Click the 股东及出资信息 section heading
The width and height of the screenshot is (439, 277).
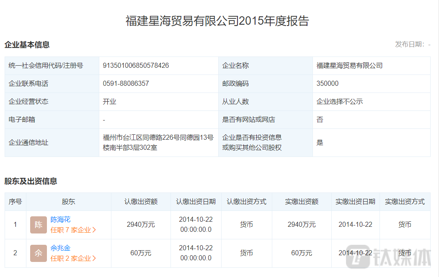point(31,181)
